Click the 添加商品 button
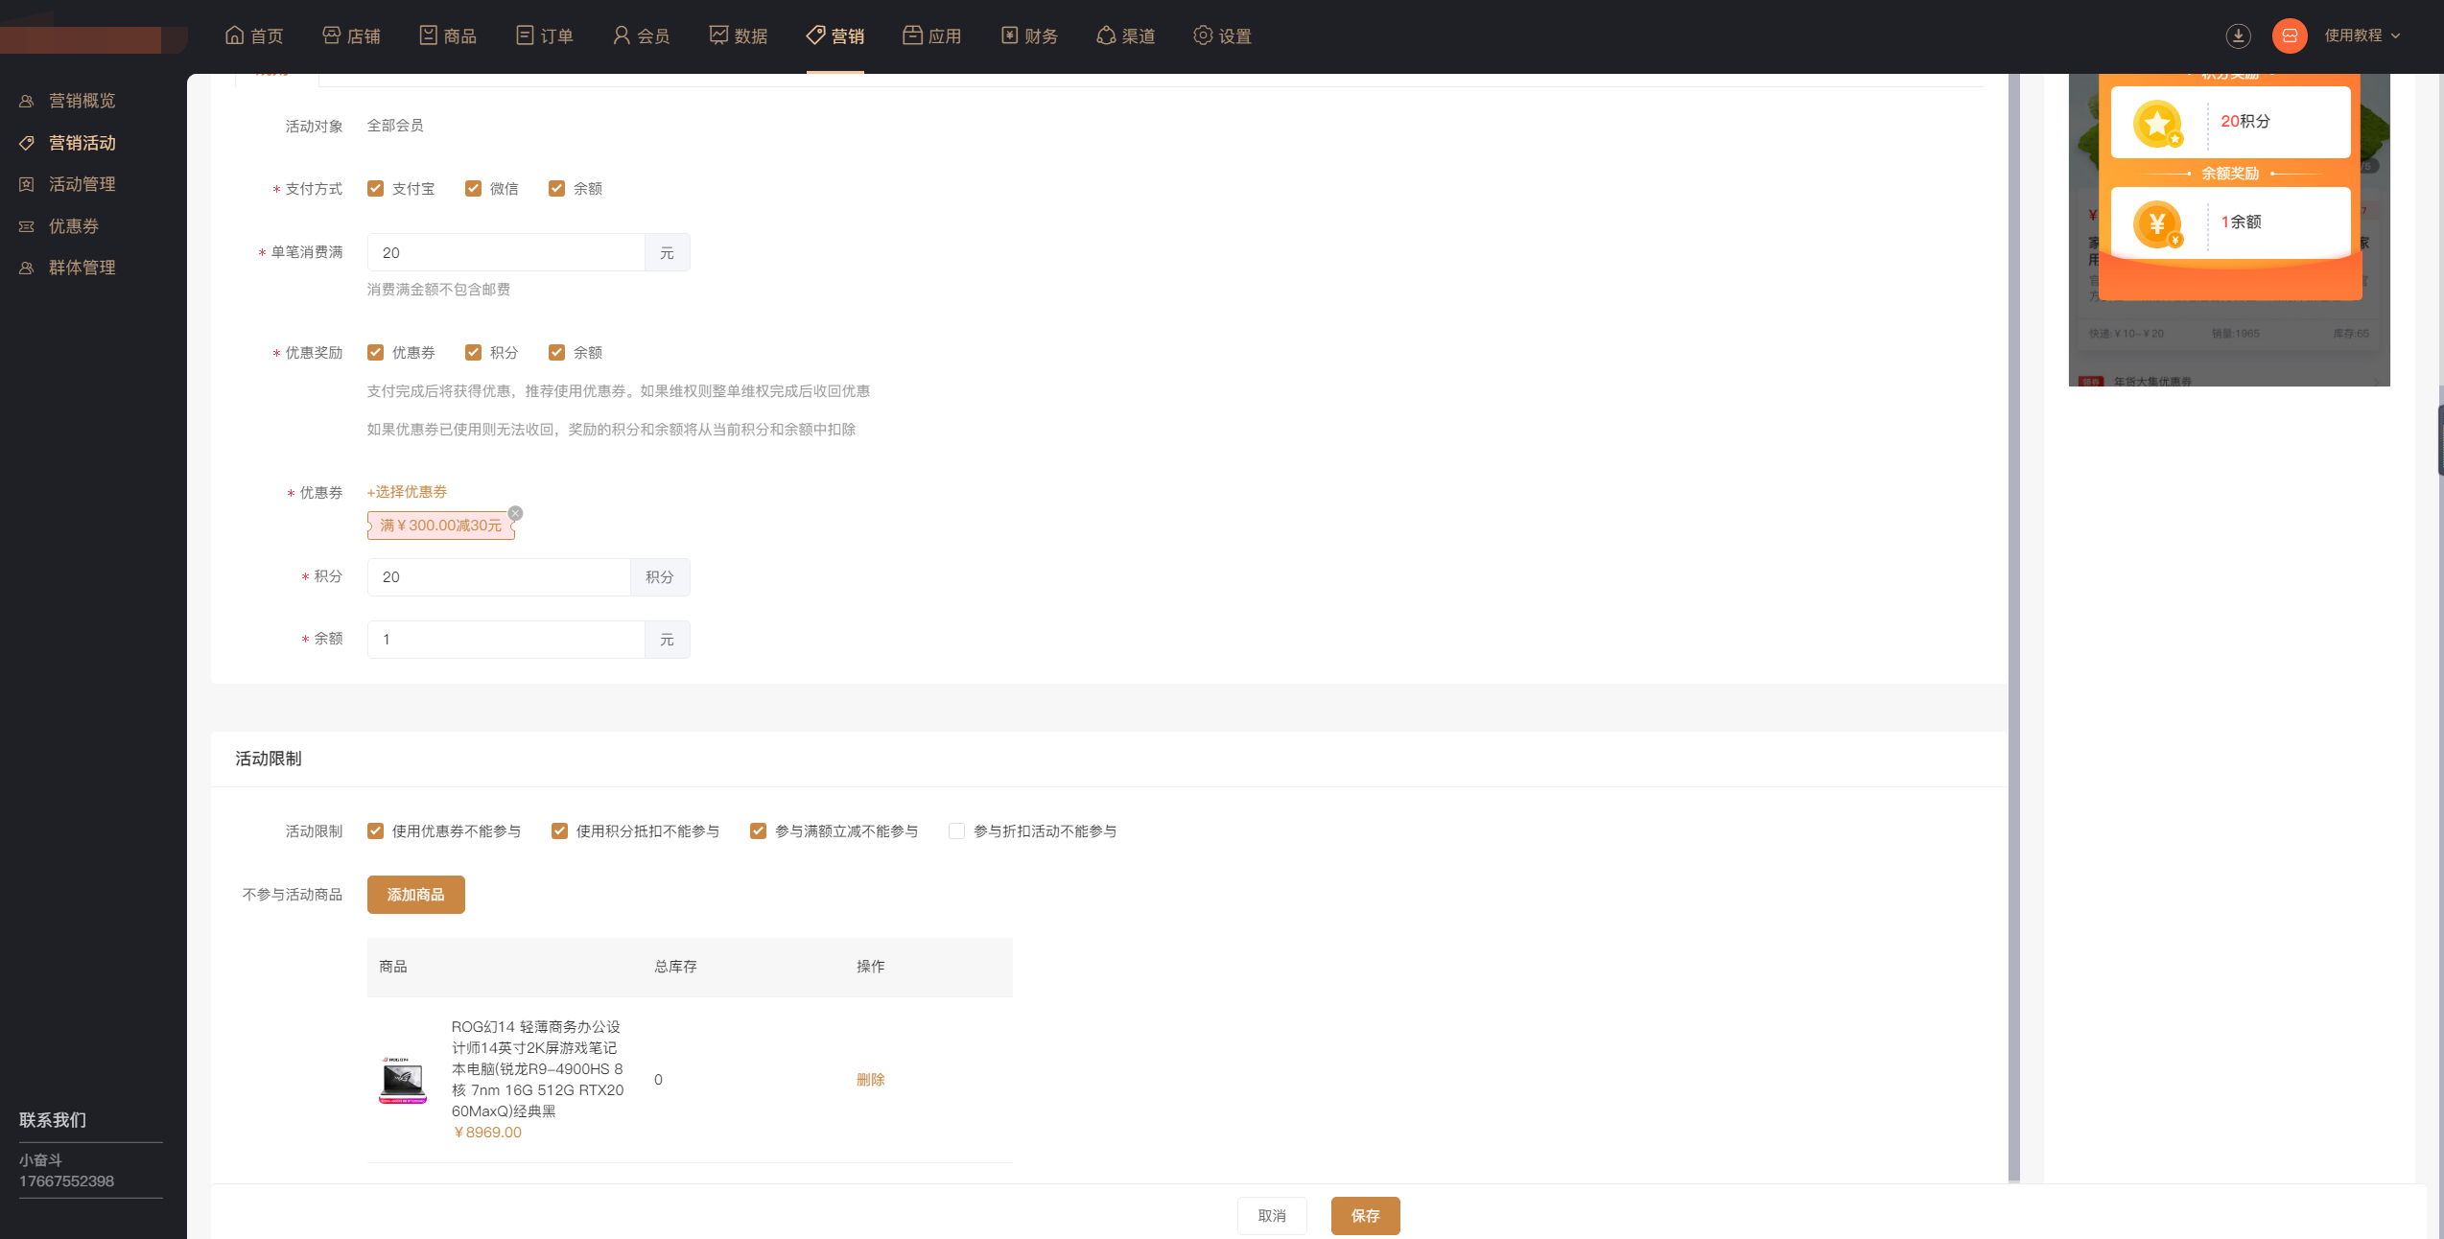This screenshot has height=1239, width=2444. click(415, 895)
